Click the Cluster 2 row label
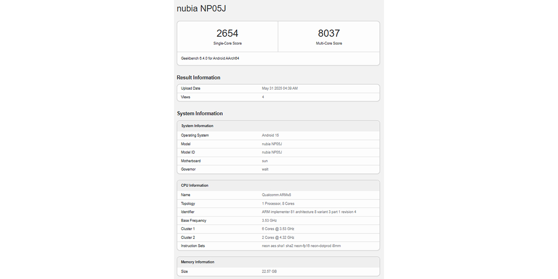This screenshot has height=279, width=558. pos(188,237)
